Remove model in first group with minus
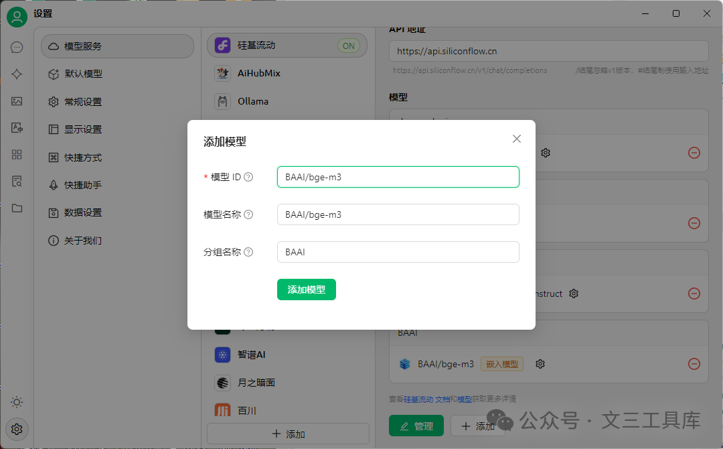Image resolution: width=723 pixels, height=449 pixels. tap(694, 153)
